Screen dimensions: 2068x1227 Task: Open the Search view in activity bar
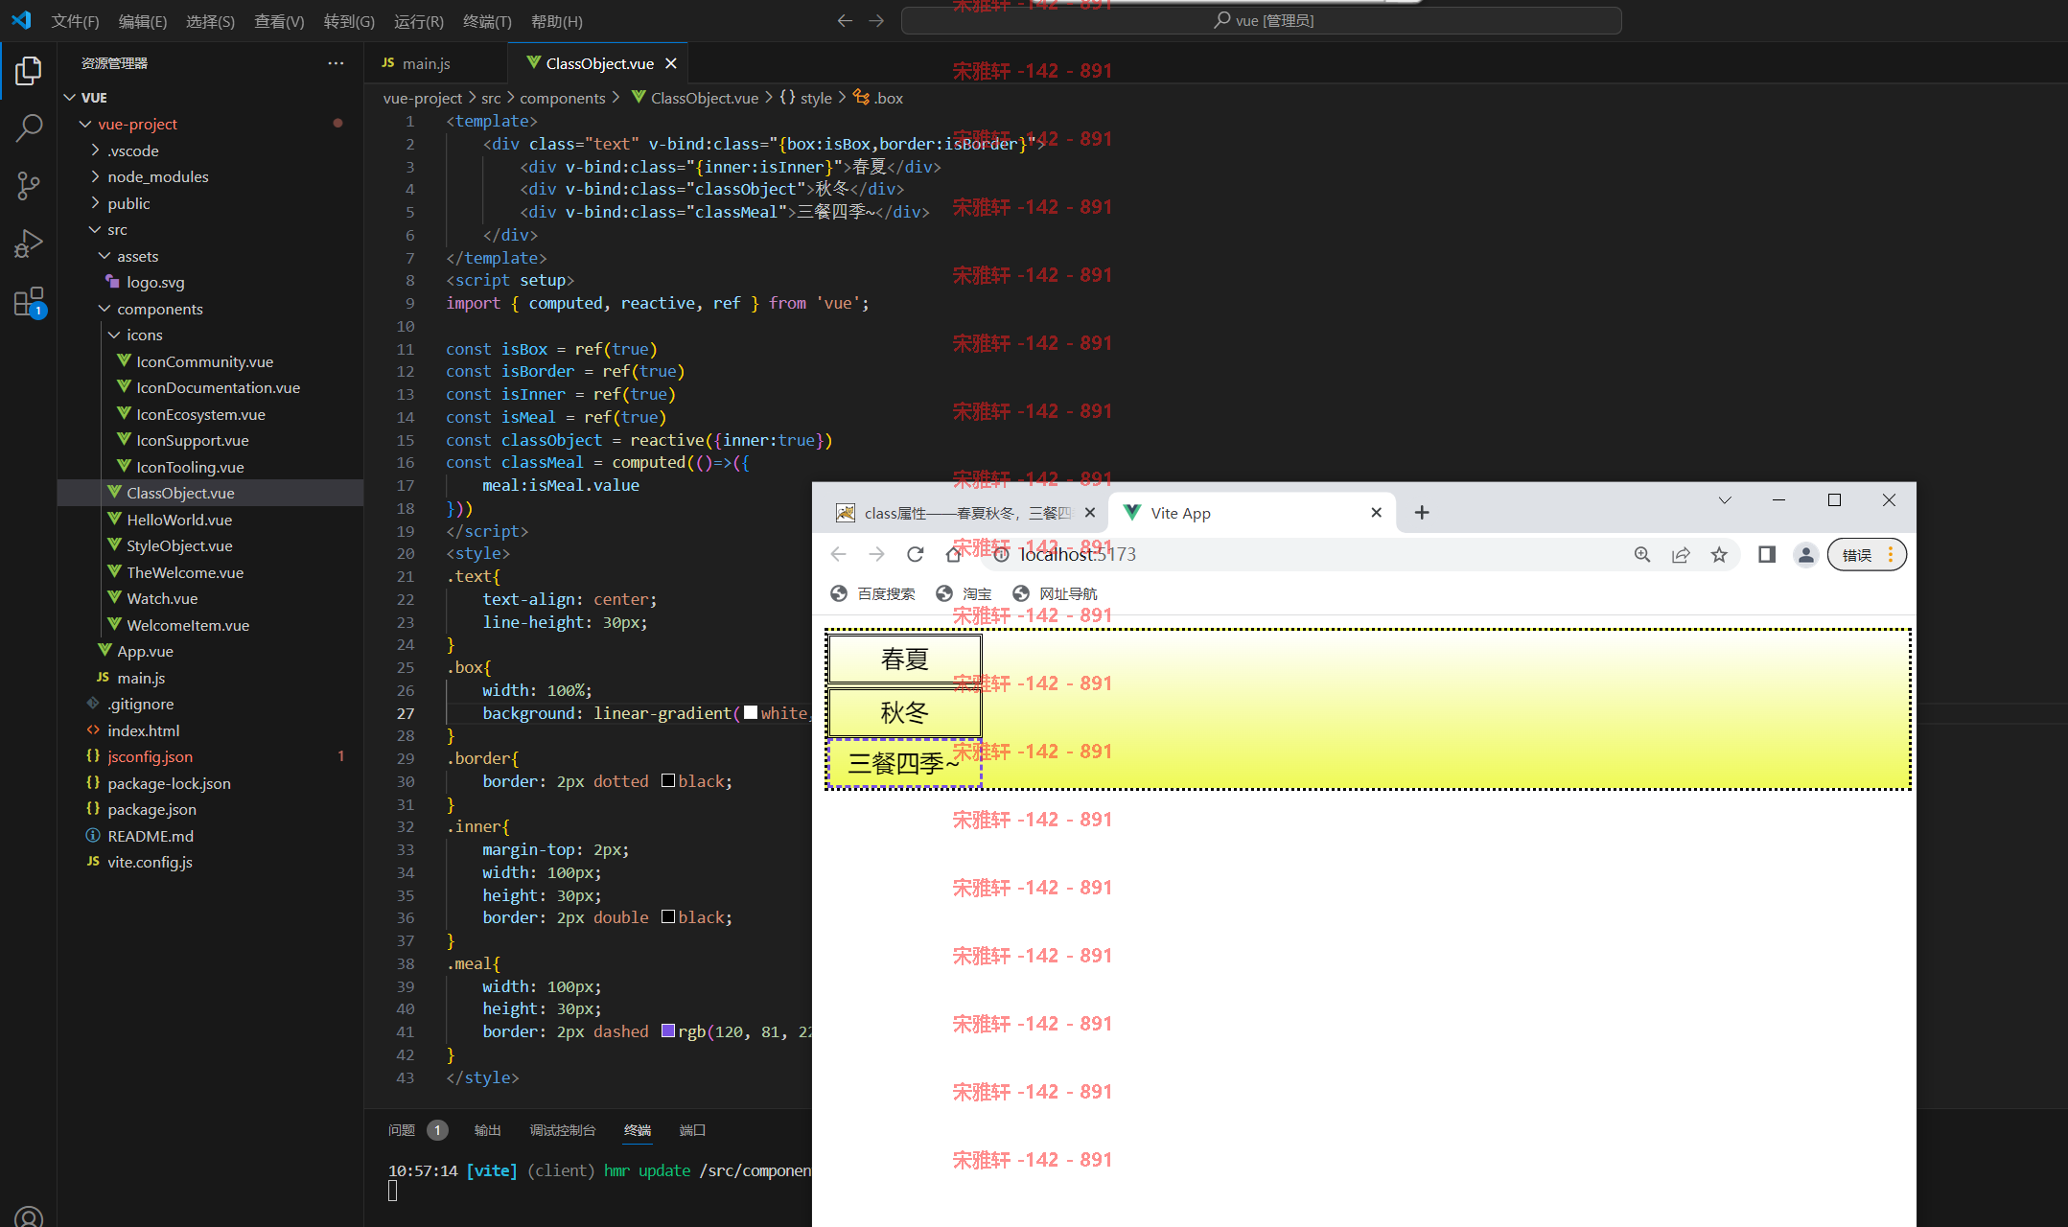(x=29, y=128)
